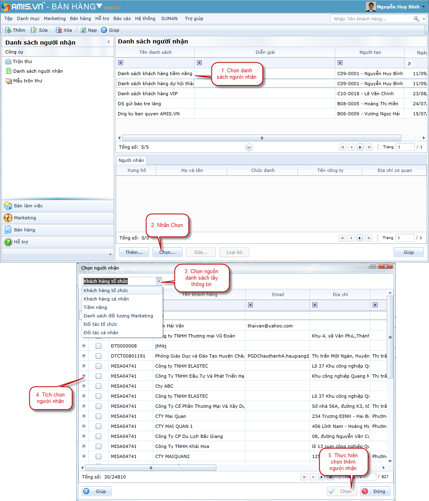Open the Báo cáo menu

[122, 18]
